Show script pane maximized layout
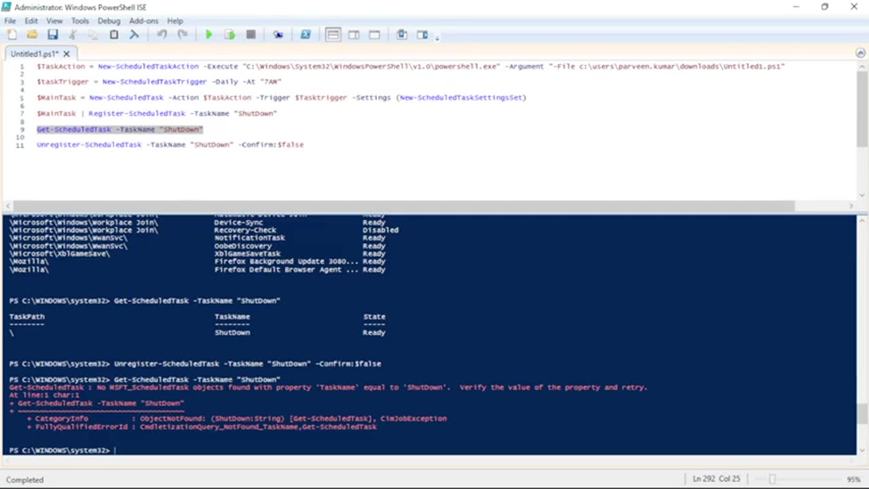 pyautogui.click(x=374, y=35)
